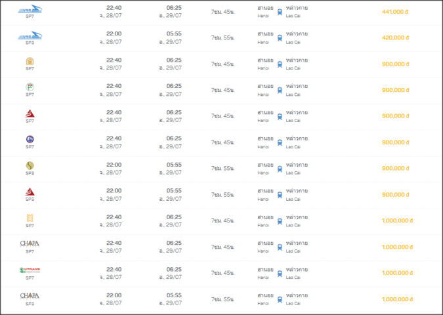The image size is (443, 315).
Task: Click the train icon in the Vietrans row
Action: coord(280,274)
